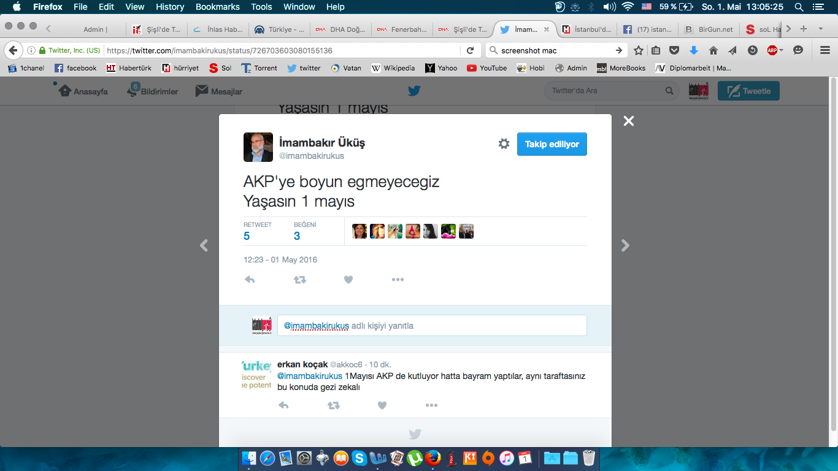The height and width of the screenshot is (471, 838).
Task: Go to the next tweet with right chevron
Action: (625, 245)
